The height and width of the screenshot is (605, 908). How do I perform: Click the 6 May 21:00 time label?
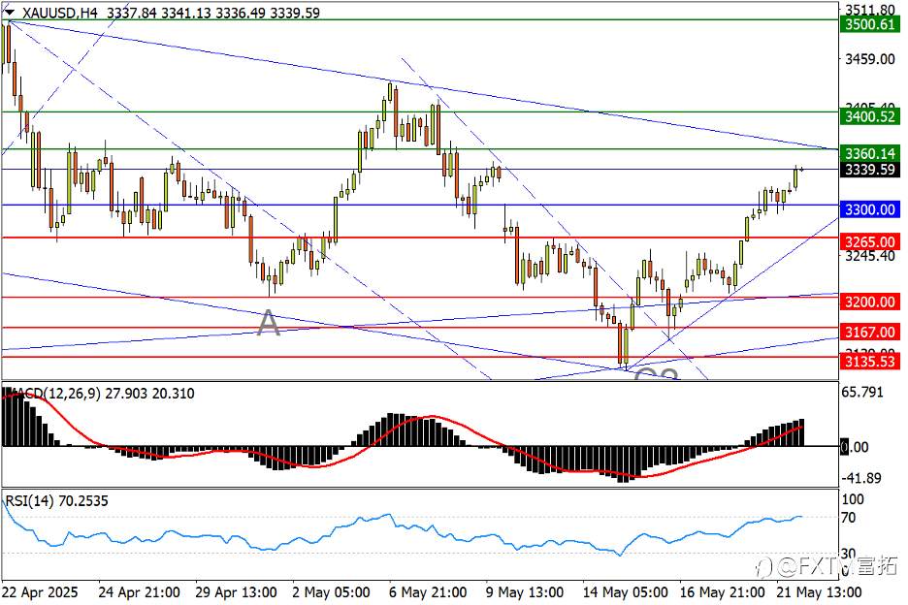pos(428,592)
